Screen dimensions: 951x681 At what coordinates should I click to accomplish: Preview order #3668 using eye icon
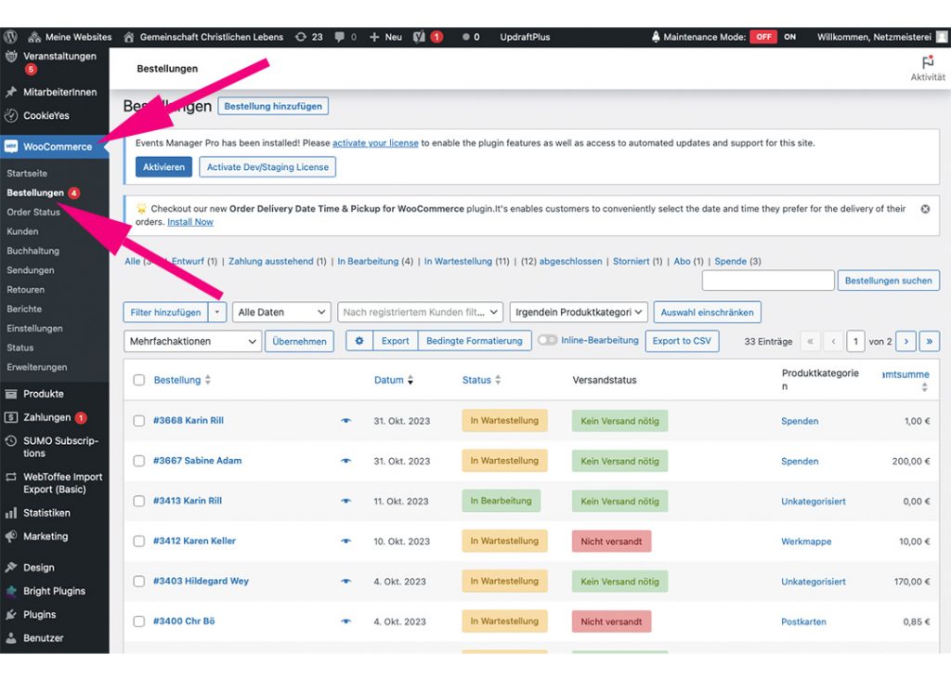click(x=345, y=421)
